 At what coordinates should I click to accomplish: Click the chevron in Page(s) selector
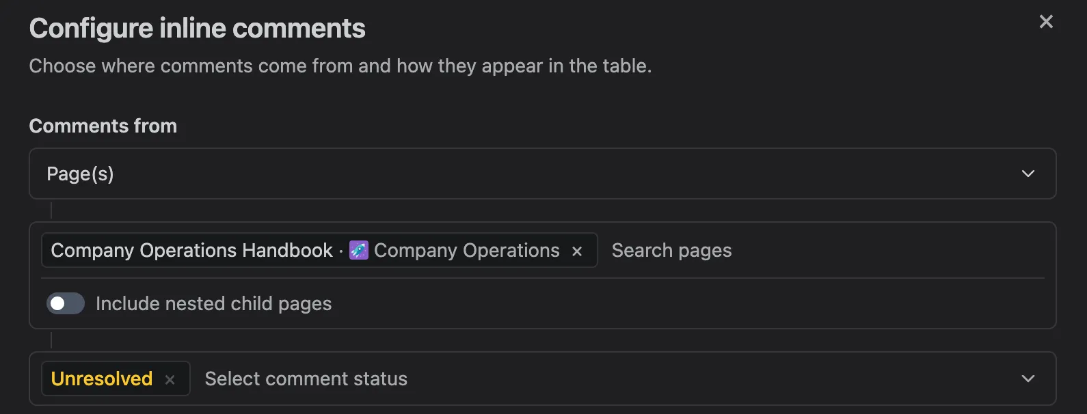coord(1028,174)
